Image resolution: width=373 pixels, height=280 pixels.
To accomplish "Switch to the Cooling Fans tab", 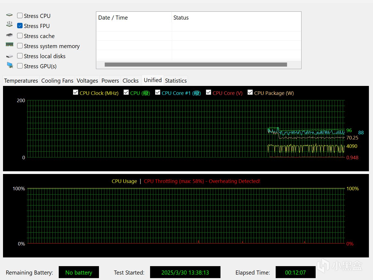I will (57, 81).
